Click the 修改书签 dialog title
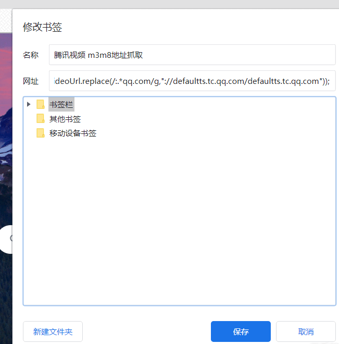Image resolution: width=339 pixels, height=344 pixels. (x=42, y=28)
